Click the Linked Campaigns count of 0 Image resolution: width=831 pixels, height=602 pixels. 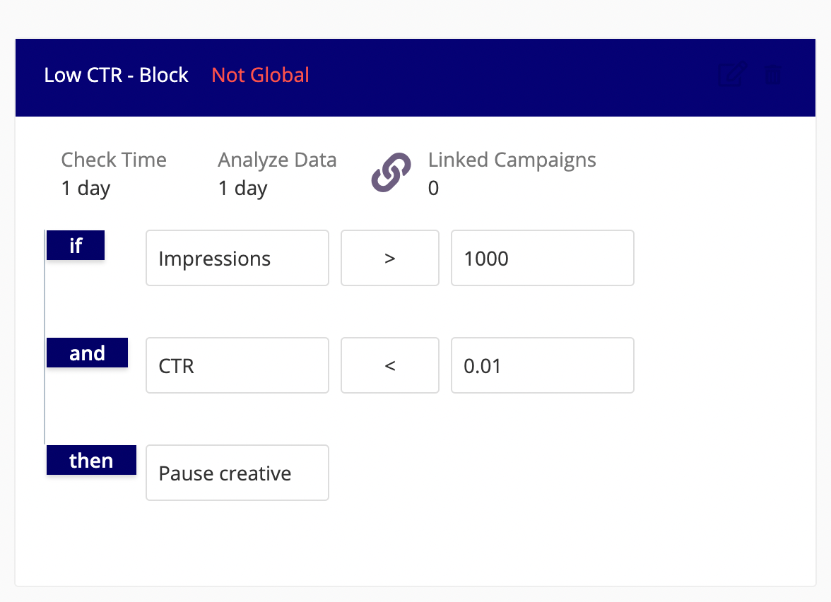tap(433, 188)
